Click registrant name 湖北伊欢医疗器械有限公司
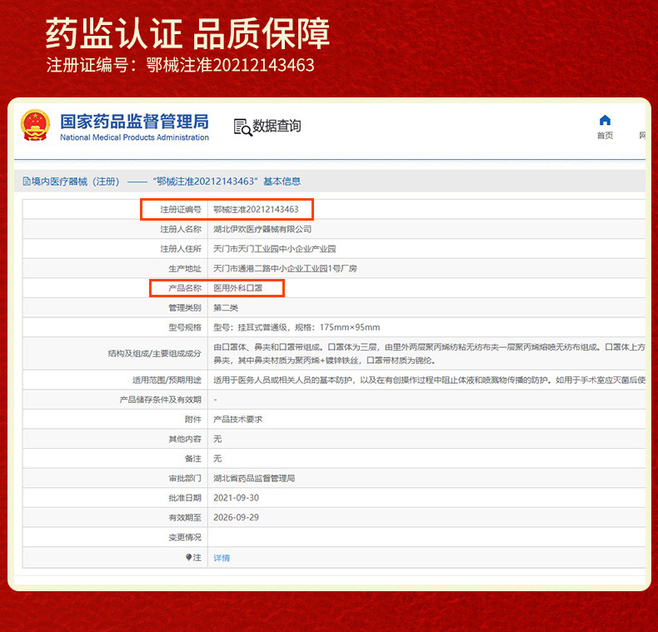This screenshot has height=632, width=658. pyautogui.click(x=262, y=229)
